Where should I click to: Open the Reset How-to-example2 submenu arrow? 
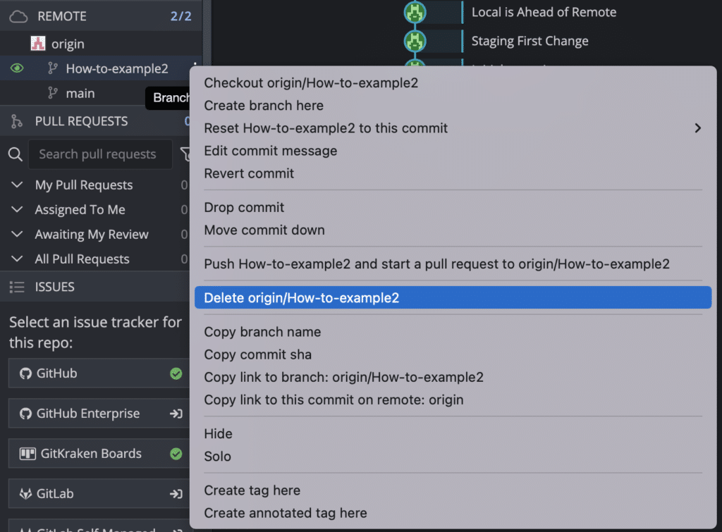tap(698, 128)
